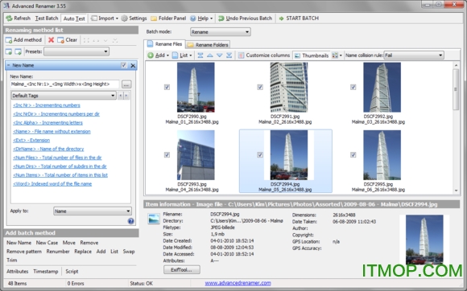
Task: Open tag browser button next to New Name field
Action: [126, 84]
